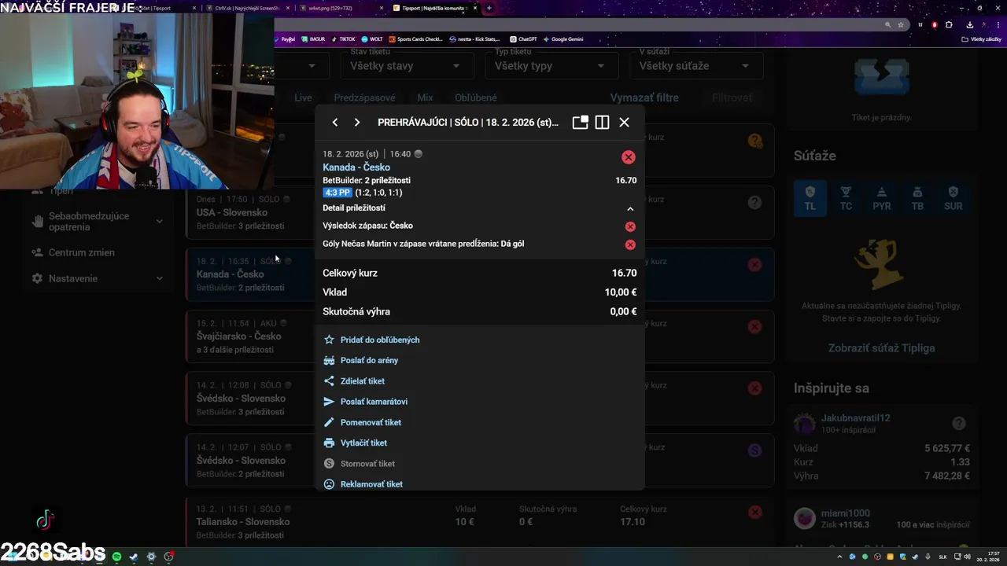Screen dimensions: 1007x566
Task: Click paper plane icon next to Poslať kamarátovi
Action: click(x=329, y=402)
